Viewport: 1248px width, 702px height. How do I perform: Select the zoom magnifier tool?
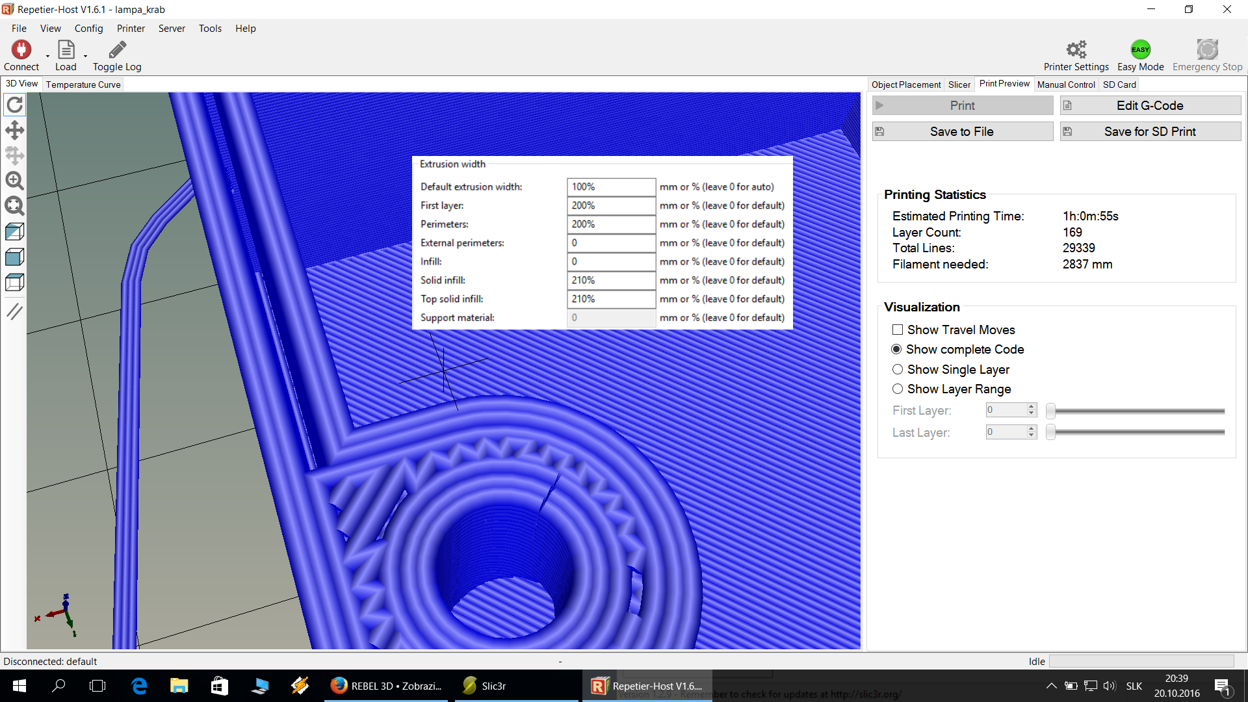[15, 181]
